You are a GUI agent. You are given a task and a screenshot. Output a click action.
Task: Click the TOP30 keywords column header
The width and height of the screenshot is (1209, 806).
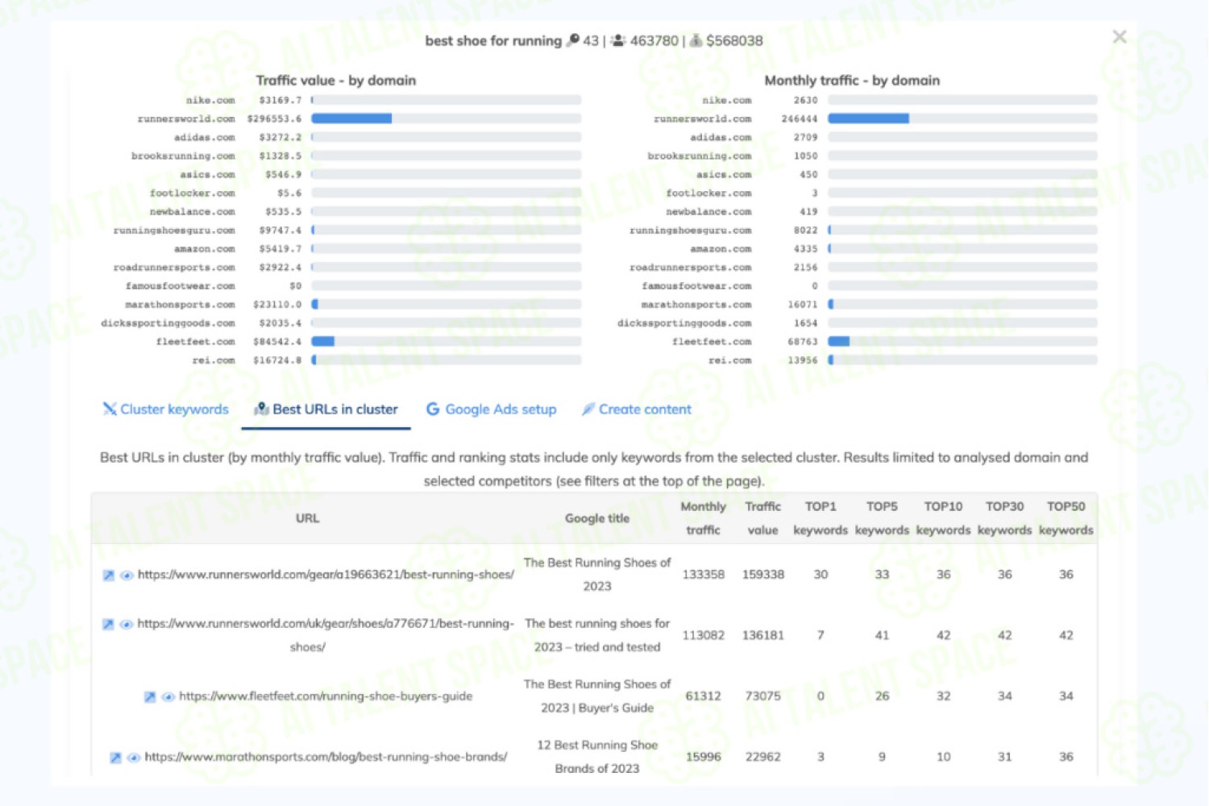click(x=1004, y=518)
